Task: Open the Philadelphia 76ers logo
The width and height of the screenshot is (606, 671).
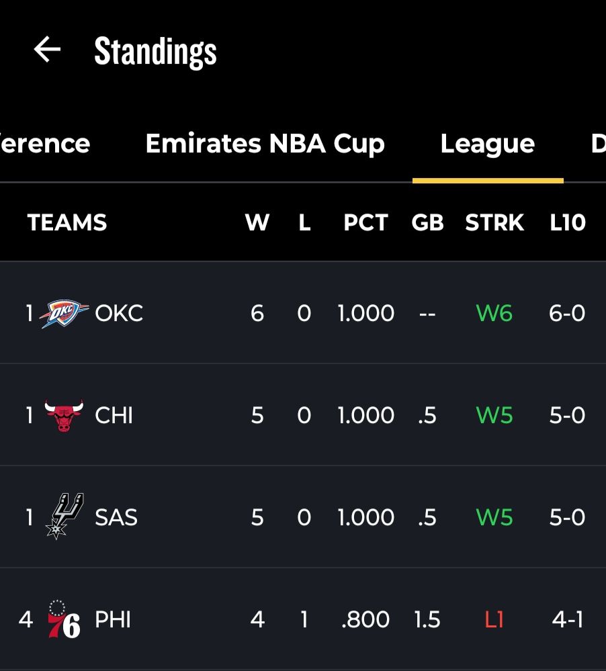Action: (64, 619)
